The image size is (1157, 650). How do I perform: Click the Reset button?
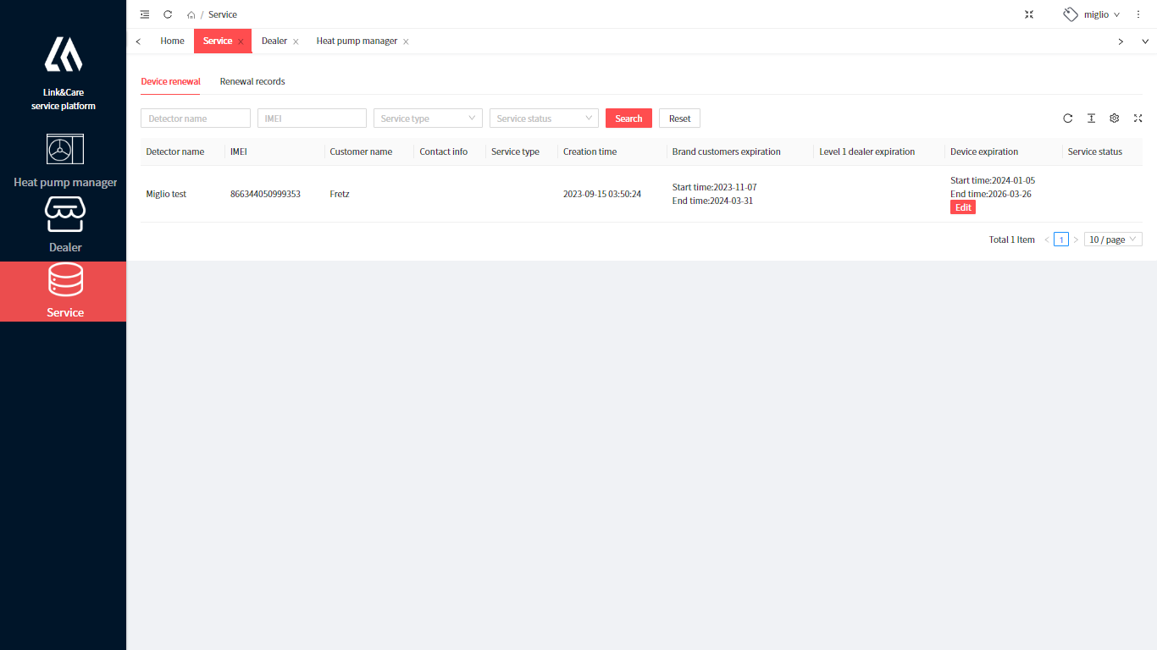679,118
